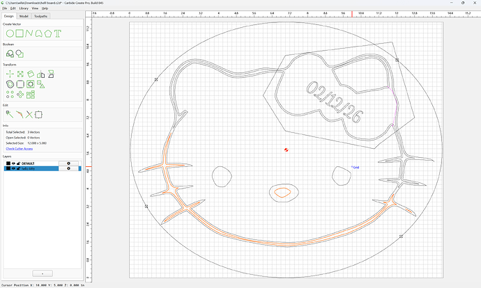This screenshot has width=481, height=288.
Task: Select the Rectangle create-vector tool
Action: [20, 33]
